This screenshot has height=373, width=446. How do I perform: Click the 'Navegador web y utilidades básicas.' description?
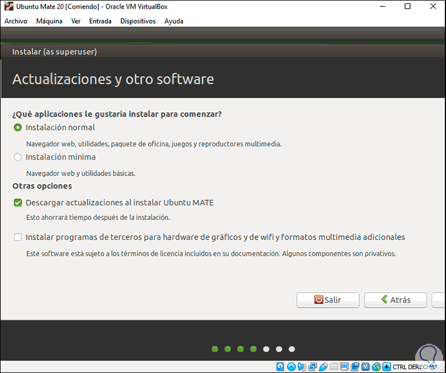click(x=81, y=173)
